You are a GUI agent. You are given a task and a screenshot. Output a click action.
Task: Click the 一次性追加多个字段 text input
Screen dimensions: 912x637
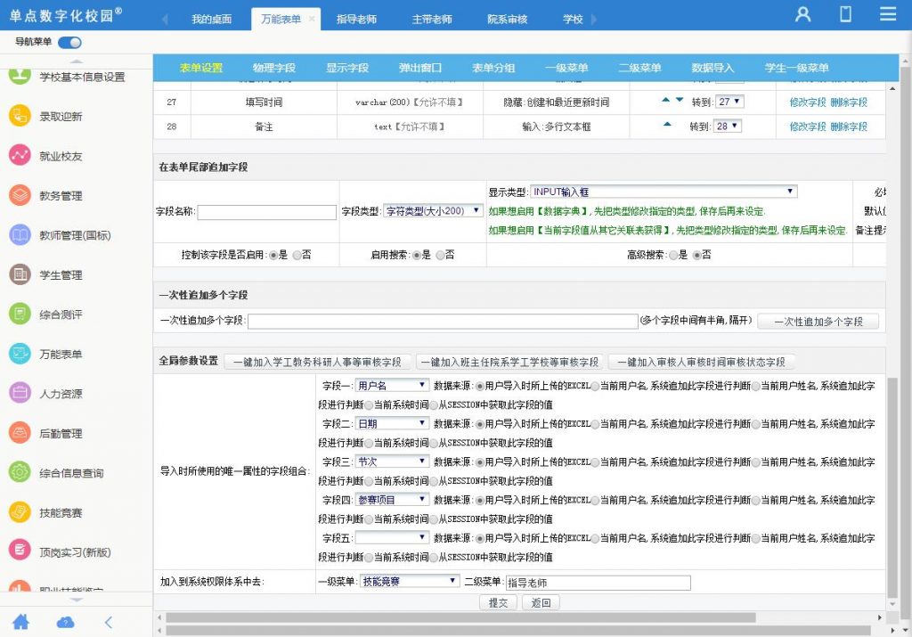(443, 321)
